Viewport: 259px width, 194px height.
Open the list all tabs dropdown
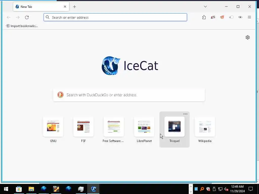tap(205, 7)
